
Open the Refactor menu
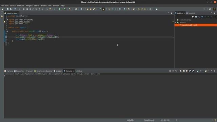click(20, 6)
